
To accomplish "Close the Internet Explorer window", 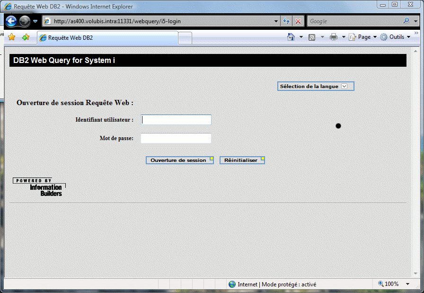I will coord(410,5).
